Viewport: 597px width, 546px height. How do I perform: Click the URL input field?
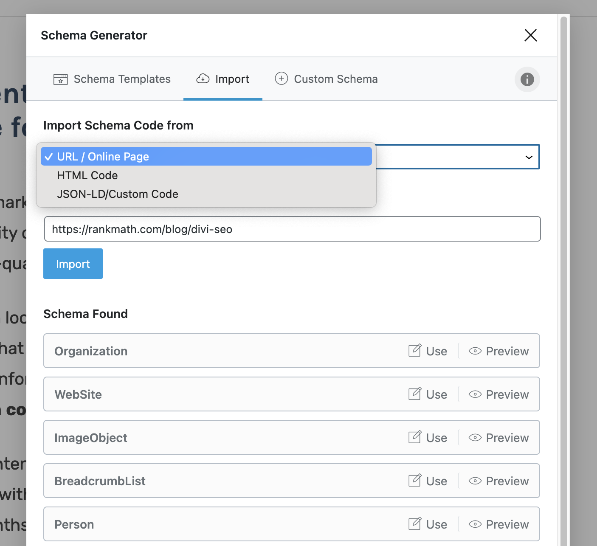pyautogui.click(x=292, y=229)
